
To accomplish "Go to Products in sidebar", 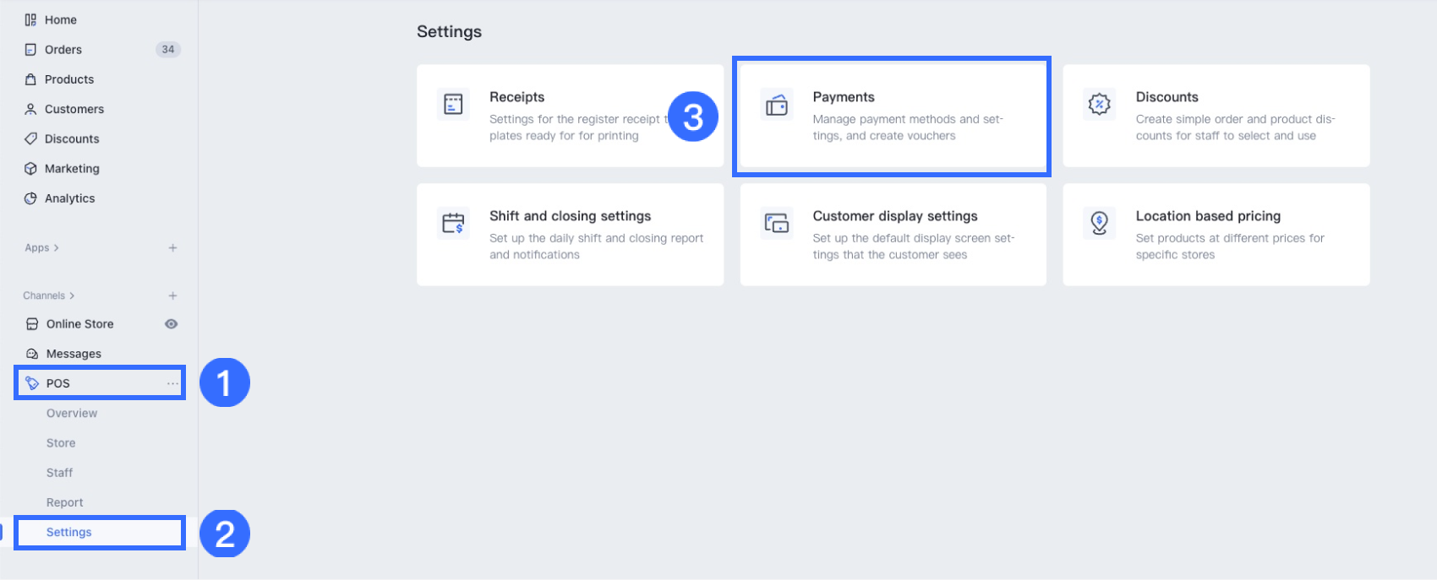I will point(69,79).
